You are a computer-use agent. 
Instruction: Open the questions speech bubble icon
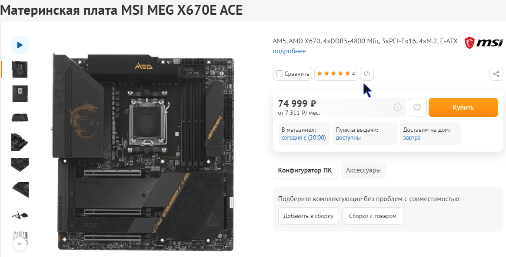[x=366, y=74]
